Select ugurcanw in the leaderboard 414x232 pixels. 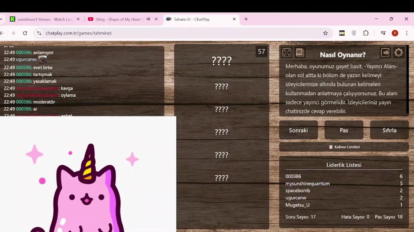click(296, 198)
